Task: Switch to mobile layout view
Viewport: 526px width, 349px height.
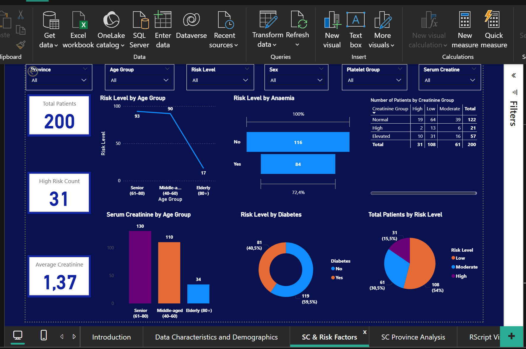Action: (43, 336)
